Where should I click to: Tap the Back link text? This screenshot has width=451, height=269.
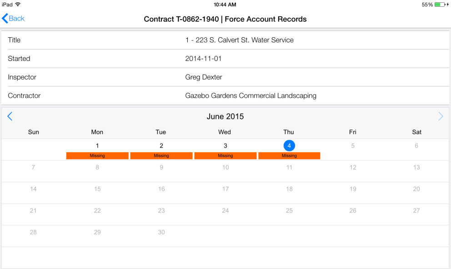17,19
